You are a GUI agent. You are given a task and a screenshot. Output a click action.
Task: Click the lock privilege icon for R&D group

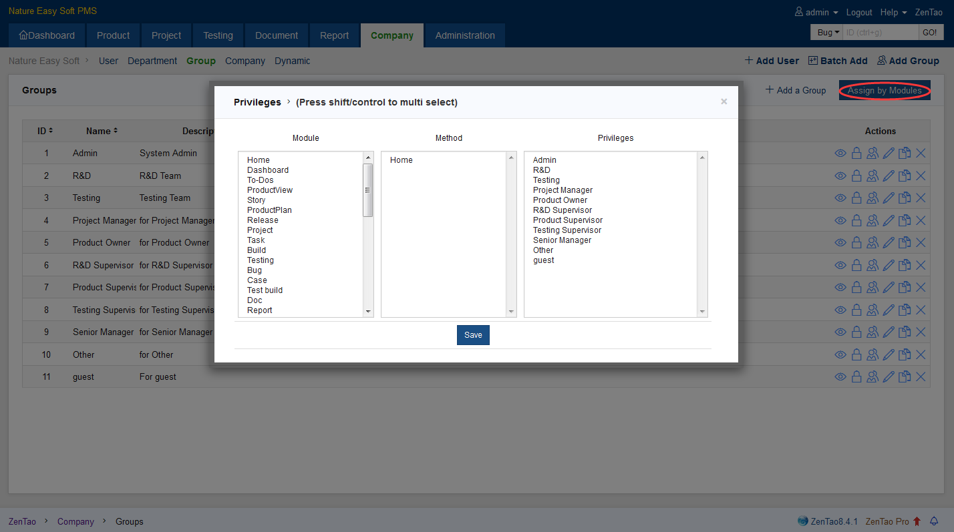[856, 176]
